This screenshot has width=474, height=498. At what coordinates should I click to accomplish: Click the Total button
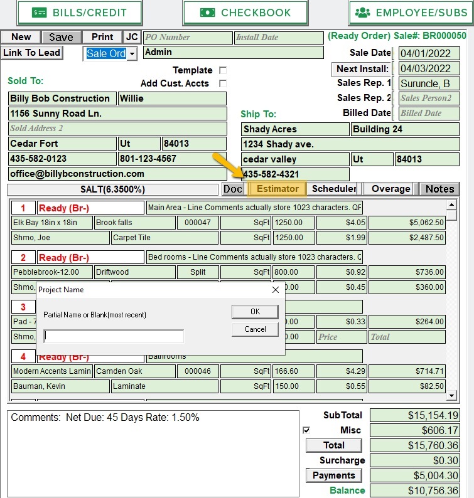coord(334,445)
